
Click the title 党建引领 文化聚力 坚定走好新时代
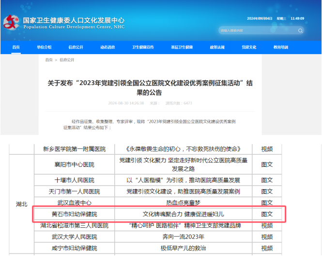click(183, 164)
